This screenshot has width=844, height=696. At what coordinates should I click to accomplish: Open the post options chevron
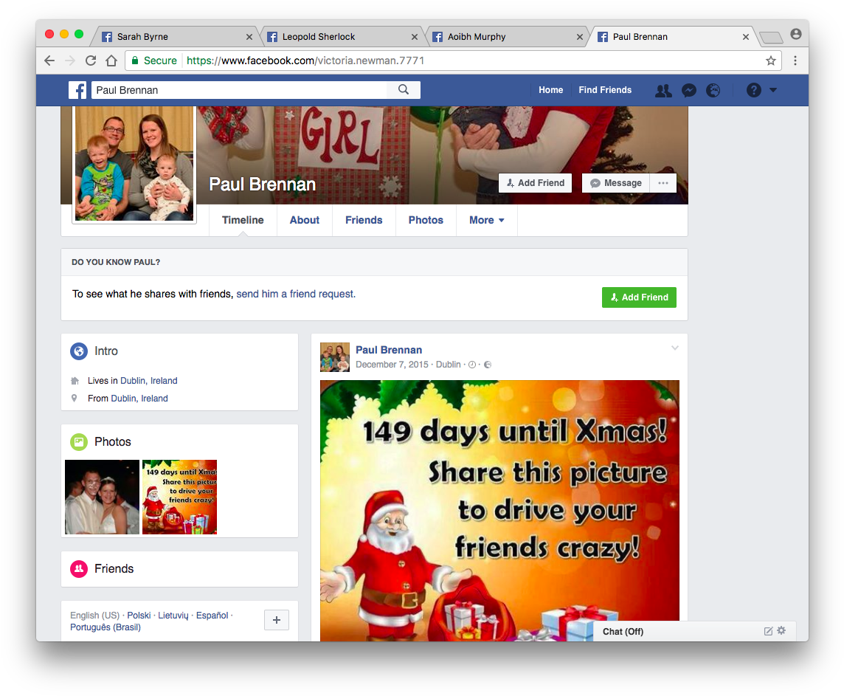674,348
